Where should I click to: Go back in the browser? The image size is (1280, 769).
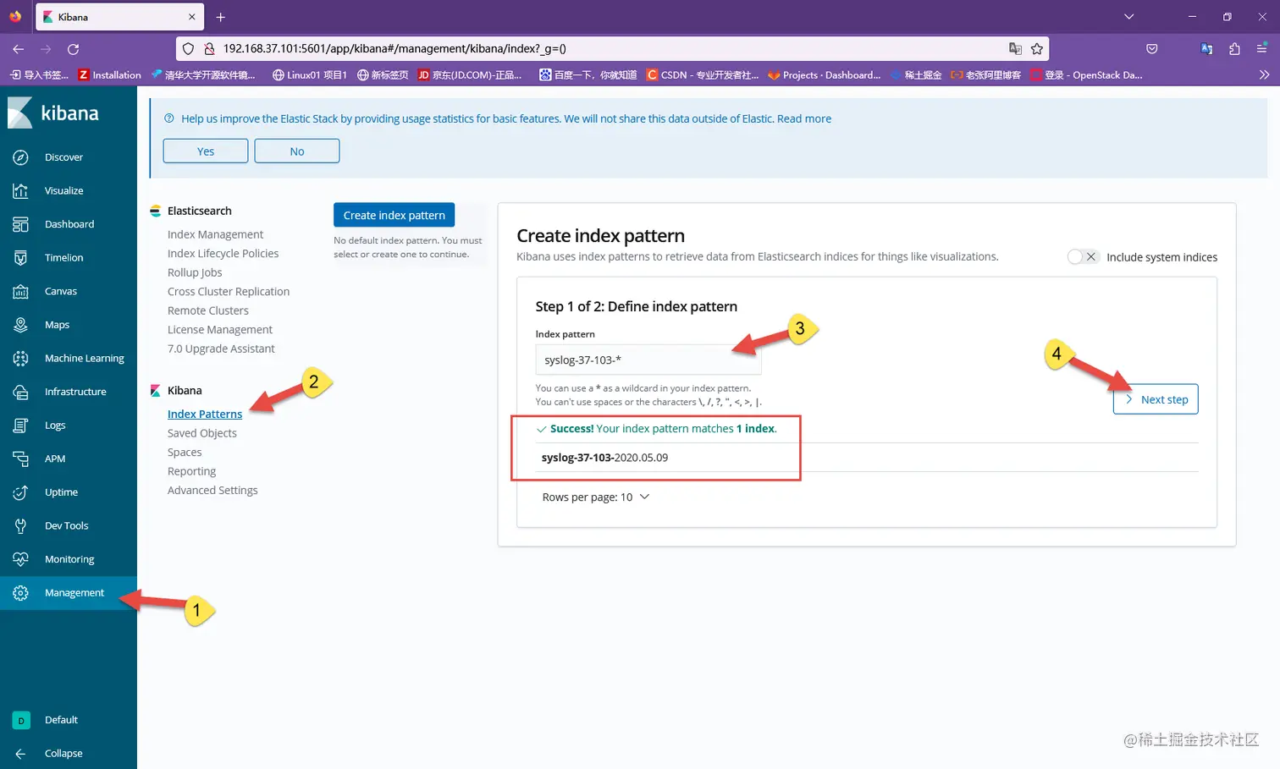pyautogui.click(x=19, y=49)
